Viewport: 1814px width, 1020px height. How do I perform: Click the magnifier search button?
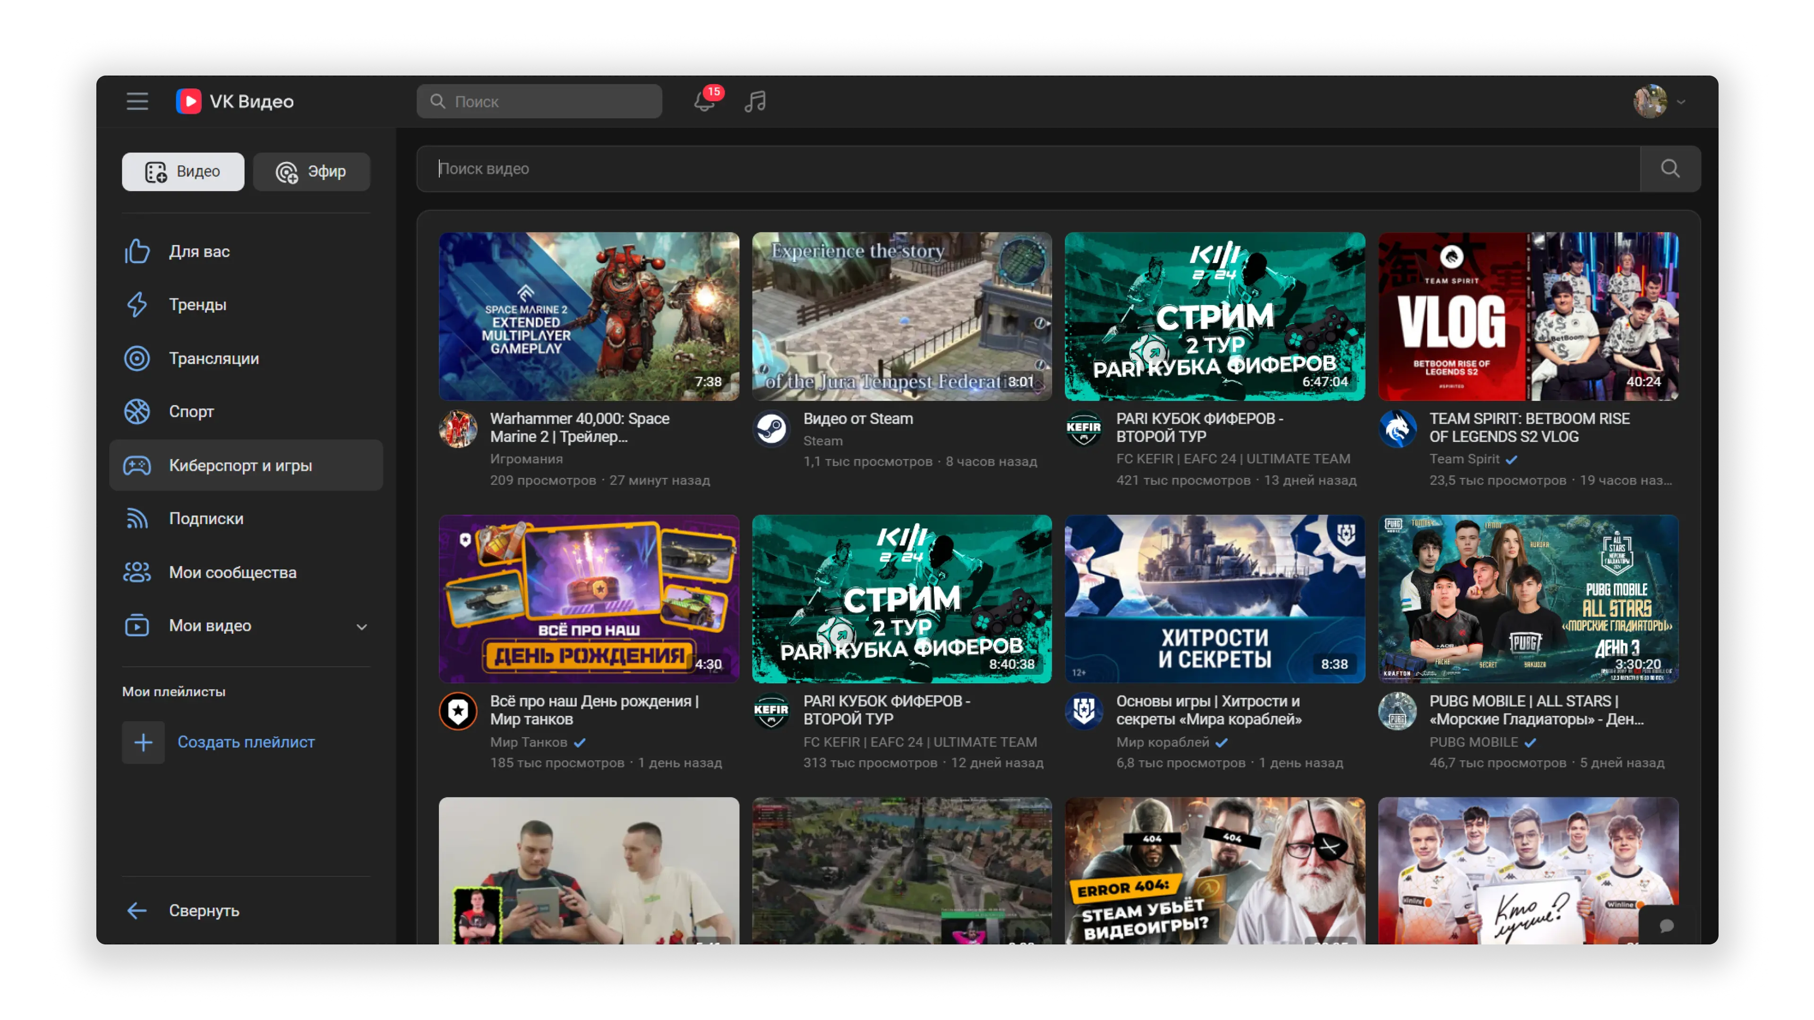point(1669,168)
